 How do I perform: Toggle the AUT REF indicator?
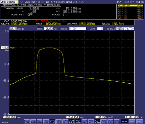[97, 121]
